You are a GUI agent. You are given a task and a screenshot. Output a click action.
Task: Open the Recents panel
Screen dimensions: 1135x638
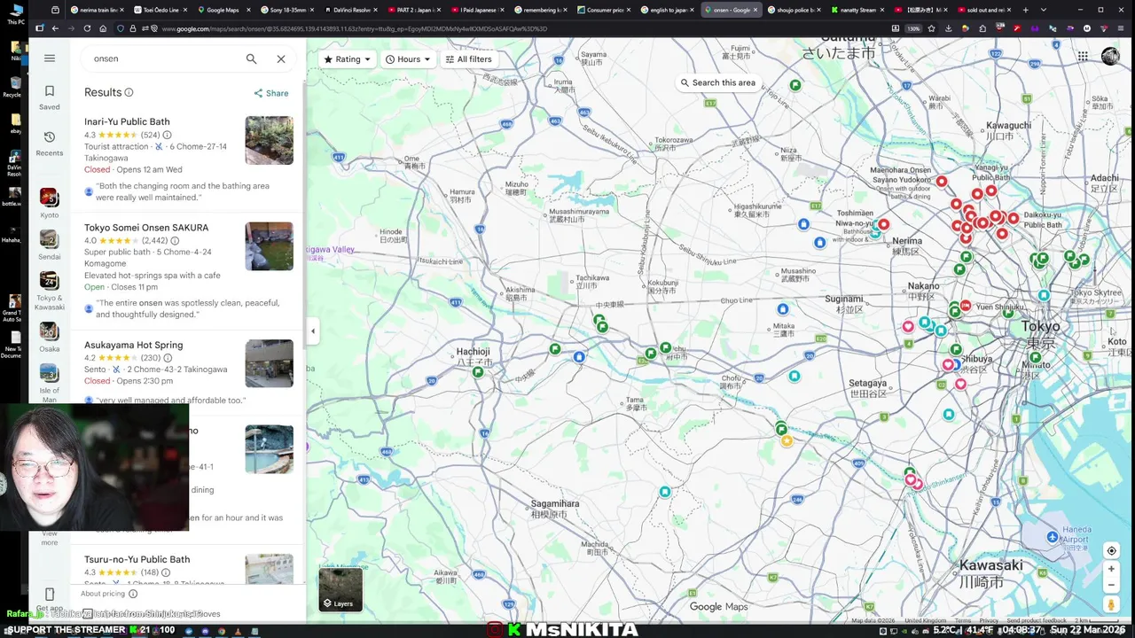tap(50, 143)
